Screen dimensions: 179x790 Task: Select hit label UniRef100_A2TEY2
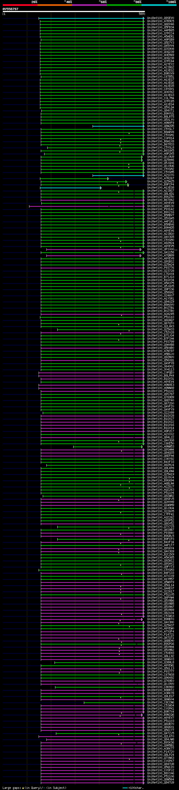(x=160, y=64)
